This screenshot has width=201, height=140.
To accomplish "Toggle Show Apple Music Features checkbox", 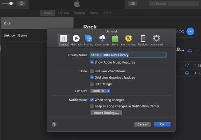I will pos(92,62).
